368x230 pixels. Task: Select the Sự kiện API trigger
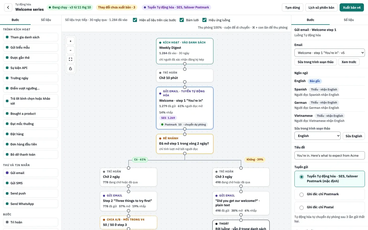(x=31, y=68)
